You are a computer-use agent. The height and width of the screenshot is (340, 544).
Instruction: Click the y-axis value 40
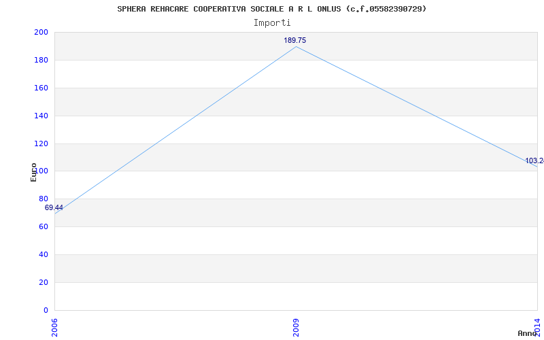44,254
